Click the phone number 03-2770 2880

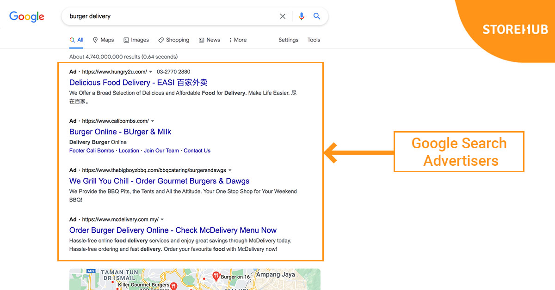(173, 72)
